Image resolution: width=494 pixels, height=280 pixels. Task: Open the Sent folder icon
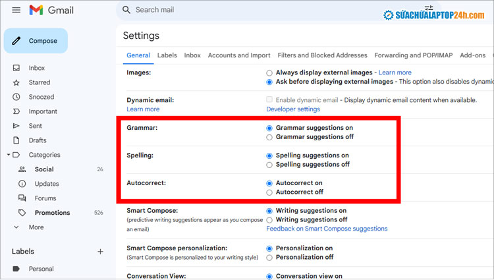(16, 126)
